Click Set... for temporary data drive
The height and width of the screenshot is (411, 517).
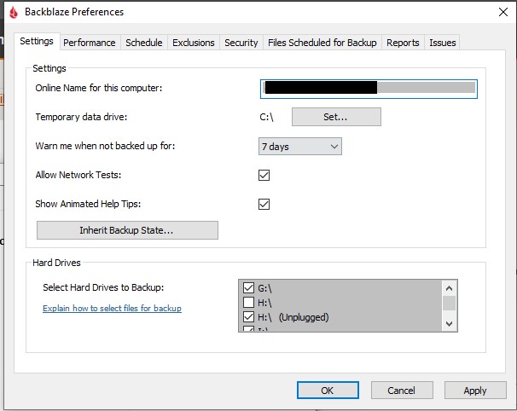[x=336, y=117]
